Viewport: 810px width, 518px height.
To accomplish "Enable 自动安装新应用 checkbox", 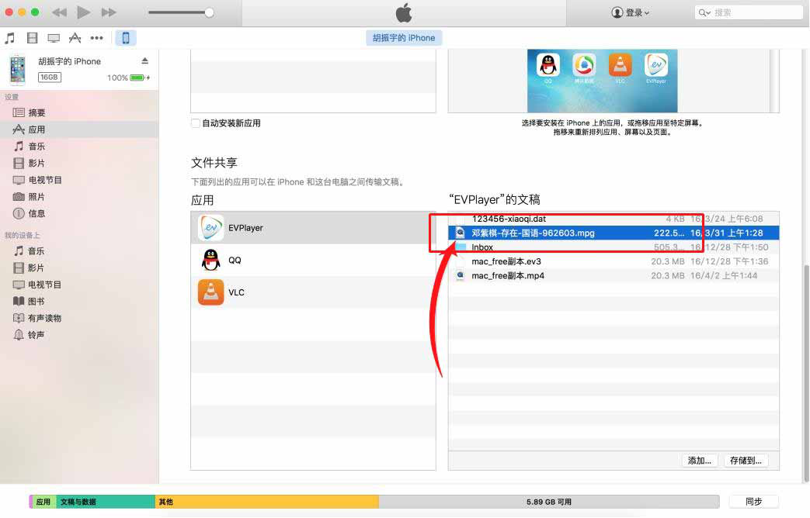I will pos(196,123).
